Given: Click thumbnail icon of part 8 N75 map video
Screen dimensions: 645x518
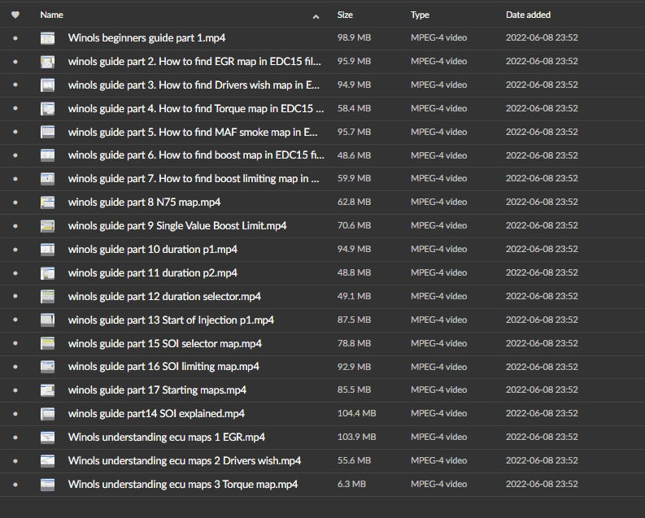Looking at the screenshot, I should point(48,202).
